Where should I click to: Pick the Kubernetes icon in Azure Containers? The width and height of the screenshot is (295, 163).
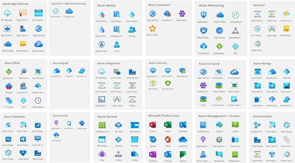point(182,14)
